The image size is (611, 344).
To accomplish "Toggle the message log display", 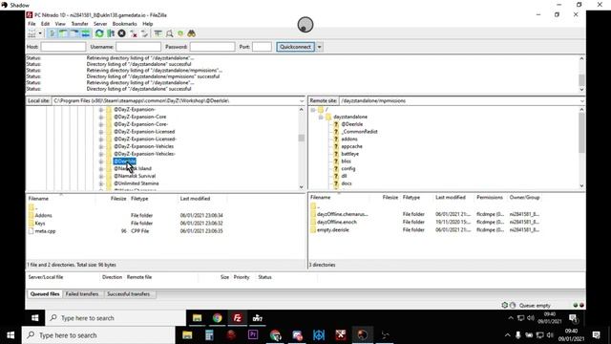I will tap(53, 33).
